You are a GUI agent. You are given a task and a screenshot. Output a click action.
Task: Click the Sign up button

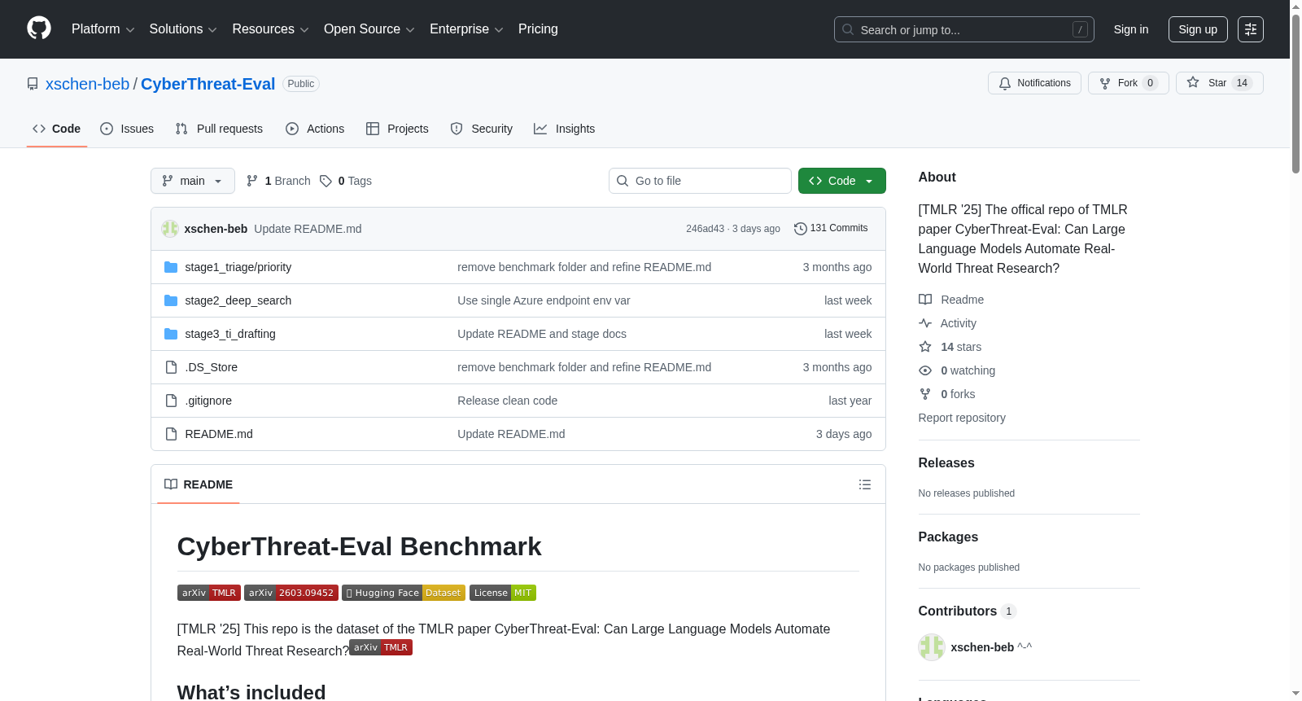click(x=1198, y=29)
